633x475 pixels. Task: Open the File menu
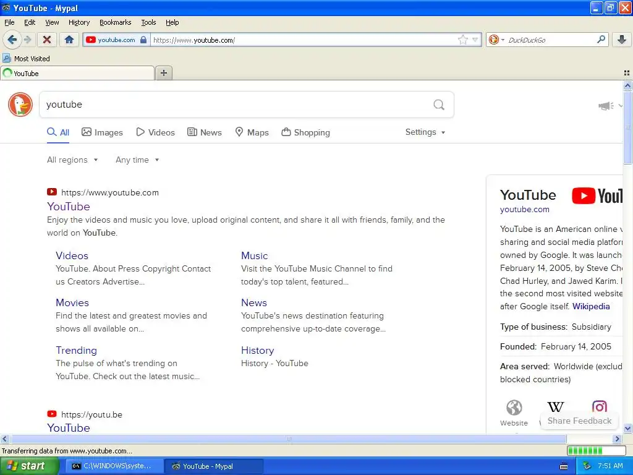point(9,22)
